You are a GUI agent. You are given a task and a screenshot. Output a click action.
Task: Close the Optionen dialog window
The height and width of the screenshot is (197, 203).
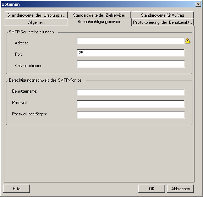198,4
